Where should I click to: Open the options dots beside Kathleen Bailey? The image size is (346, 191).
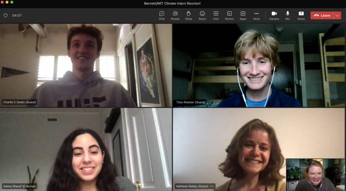211,186
